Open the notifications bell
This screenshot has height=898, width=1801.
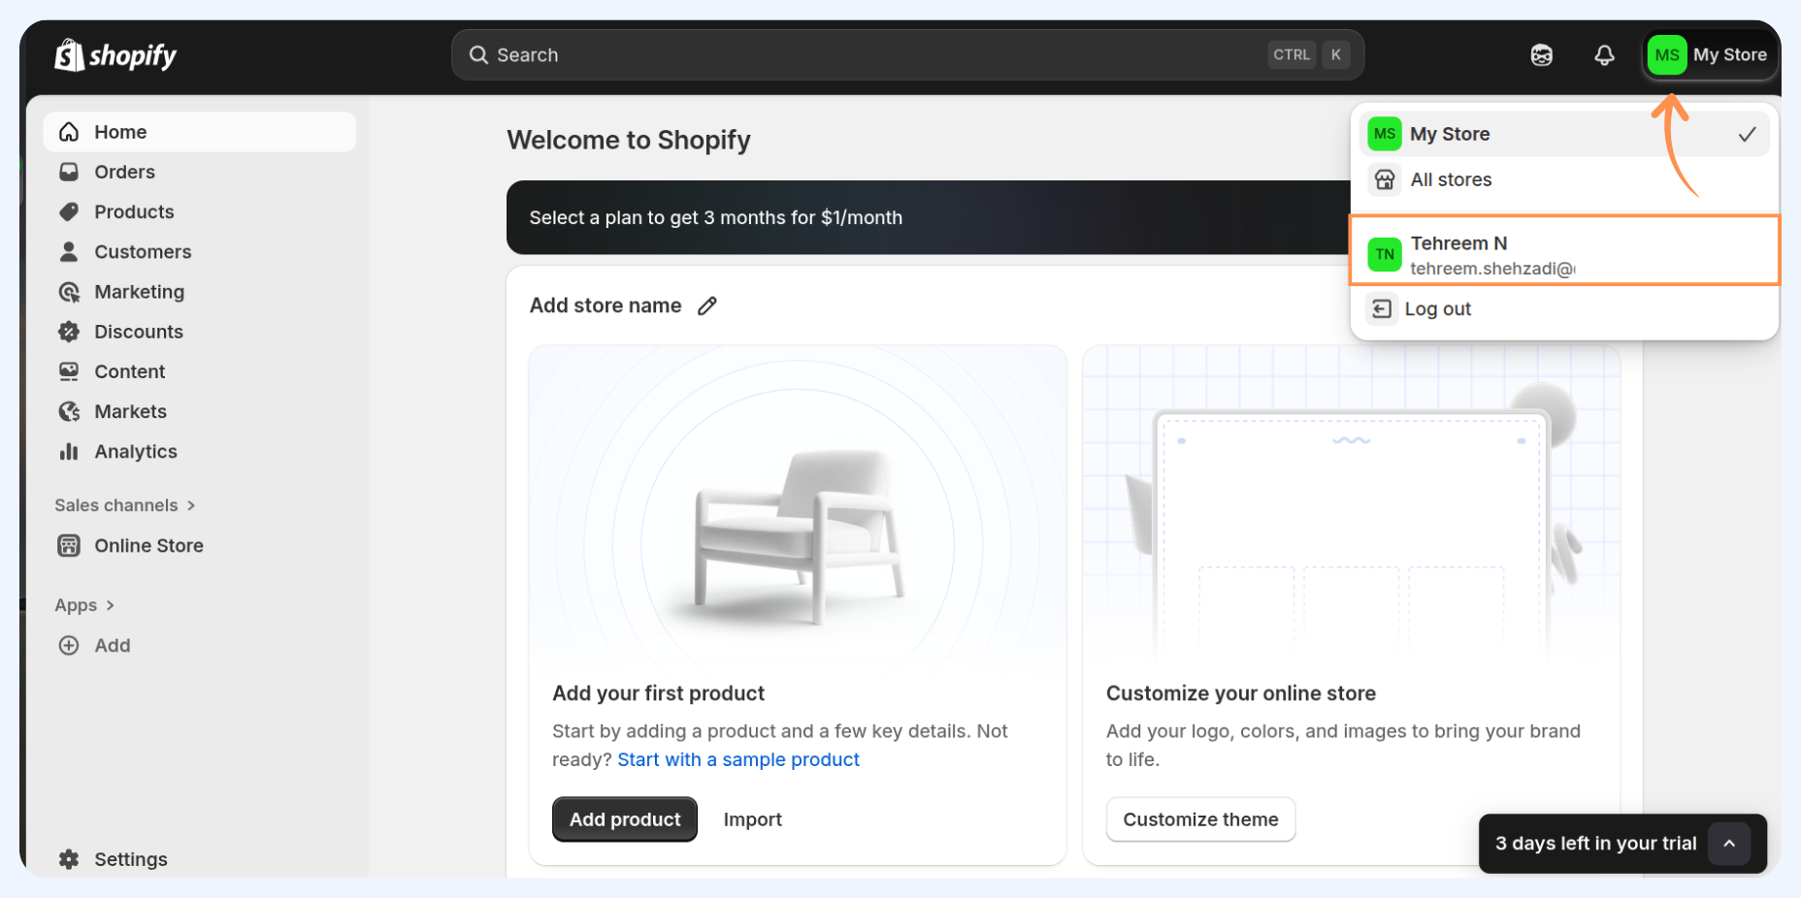click(x=1605, y=55)
